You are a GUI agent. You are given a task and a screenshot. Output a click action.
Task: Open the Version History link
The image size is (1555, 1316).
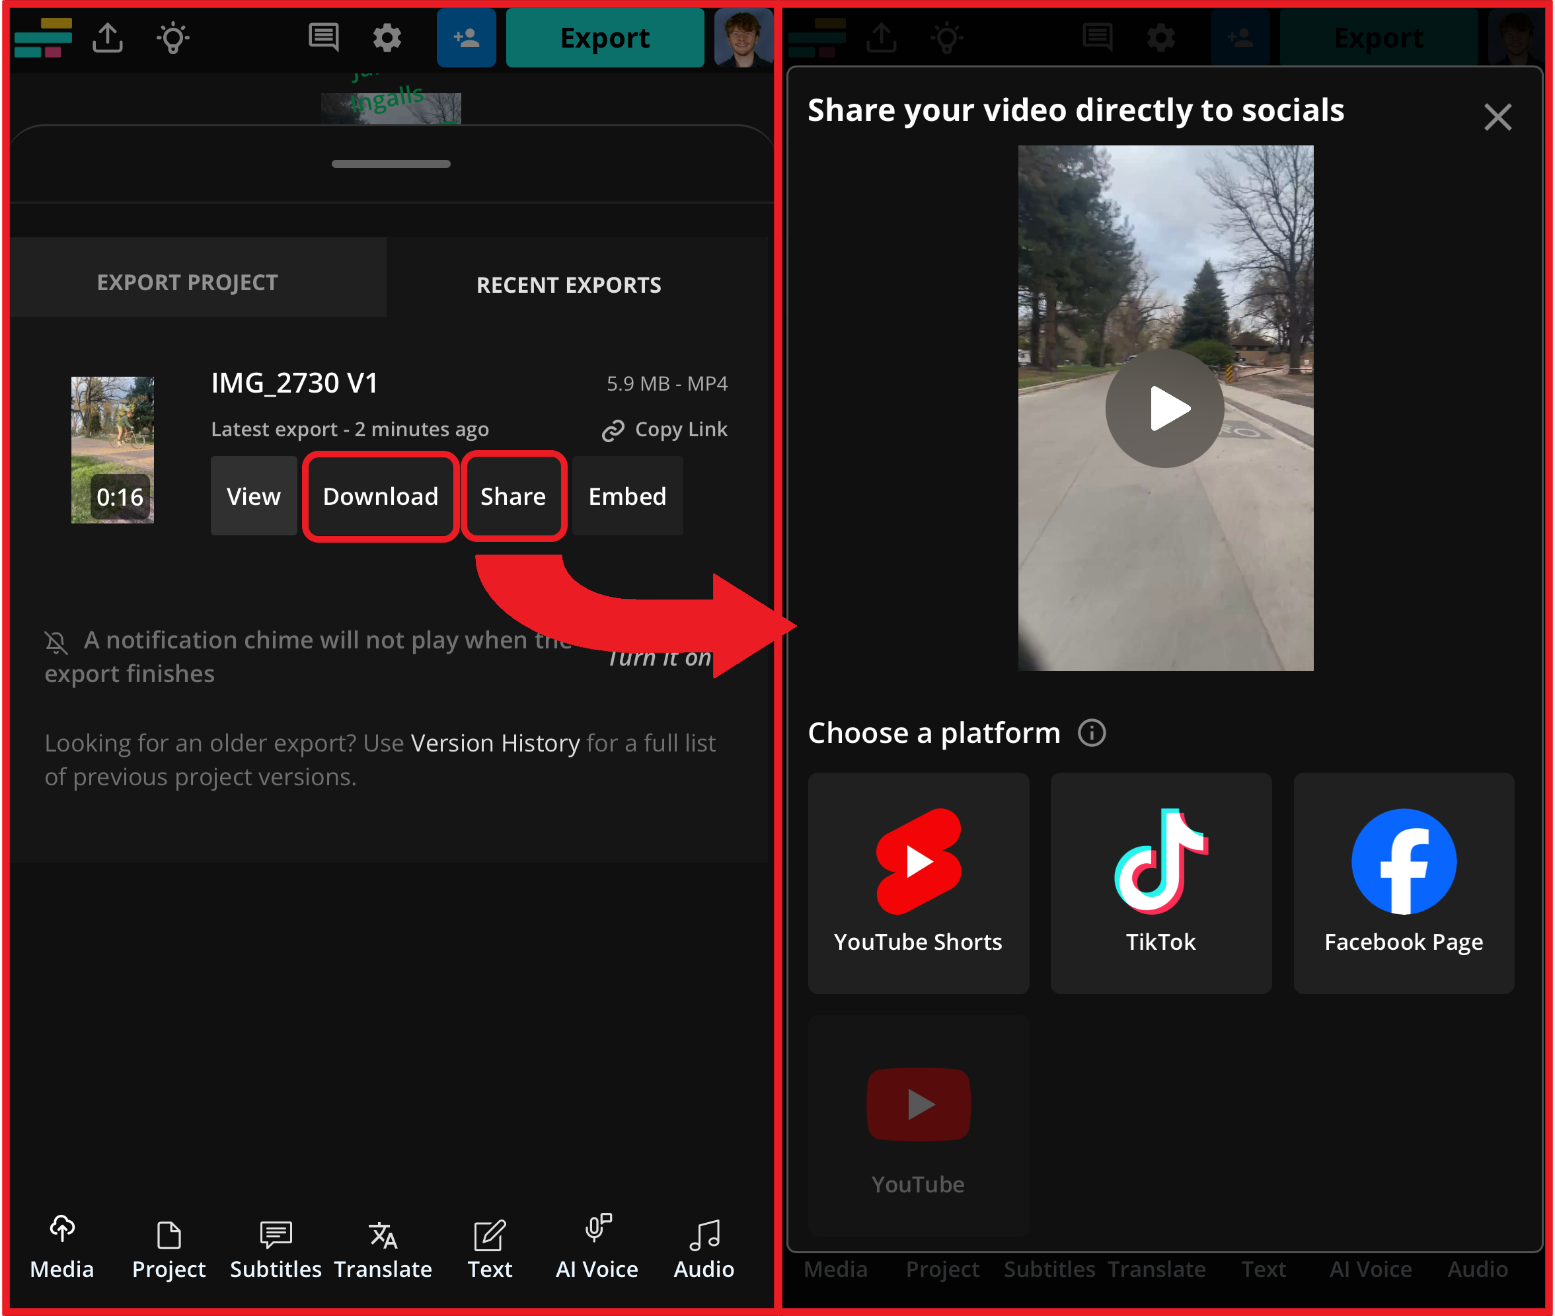[495, 743]
